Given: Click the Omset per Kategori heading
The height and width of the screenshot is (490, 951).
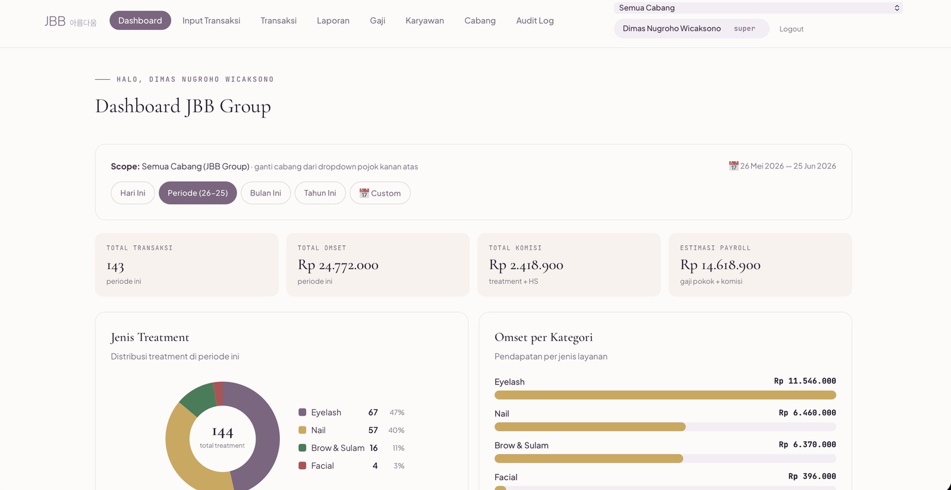Looking at the screenshot, I should point(543,338).
